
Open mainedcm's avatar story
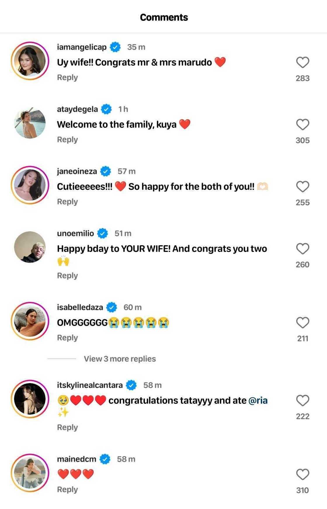30,473
